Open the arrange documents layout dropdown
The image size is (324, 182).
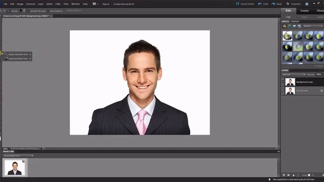pos(95,4)
